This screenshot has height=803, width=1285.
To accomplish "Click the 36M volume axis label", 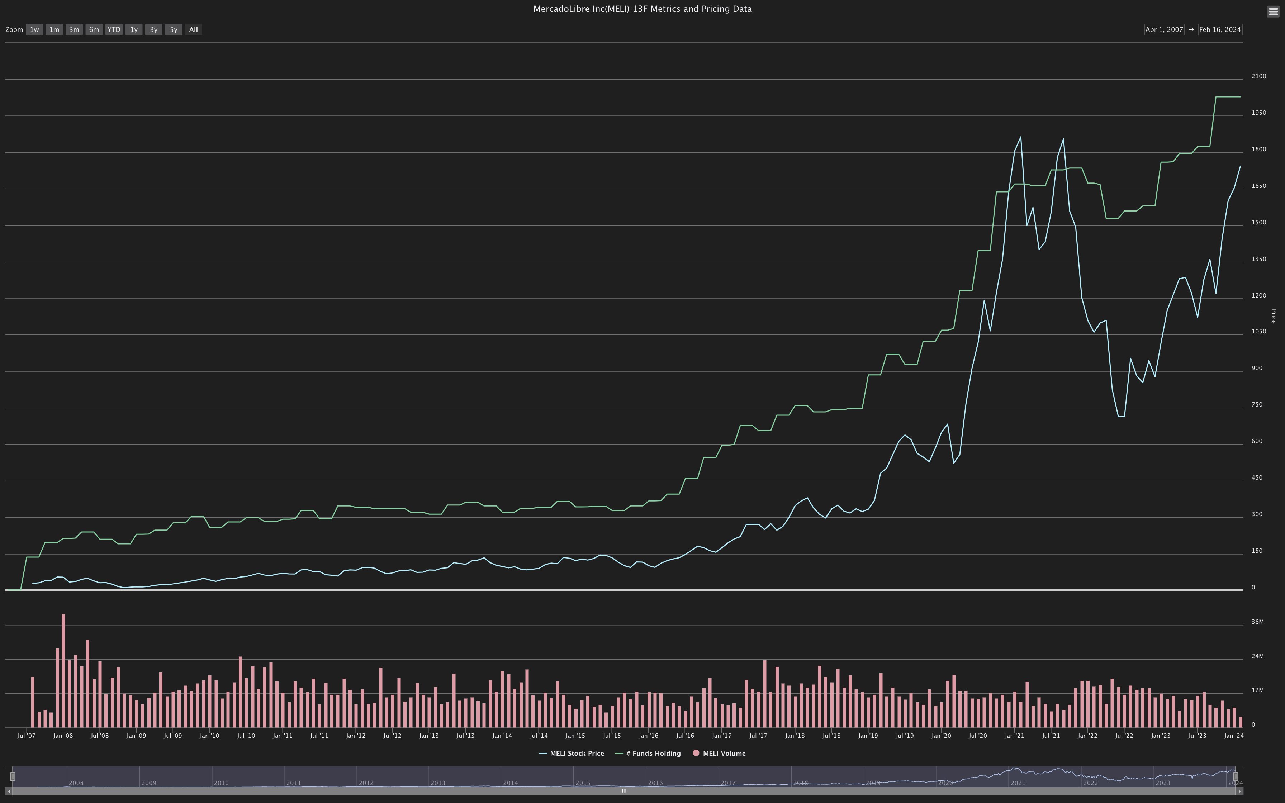I will [1257, 622].
